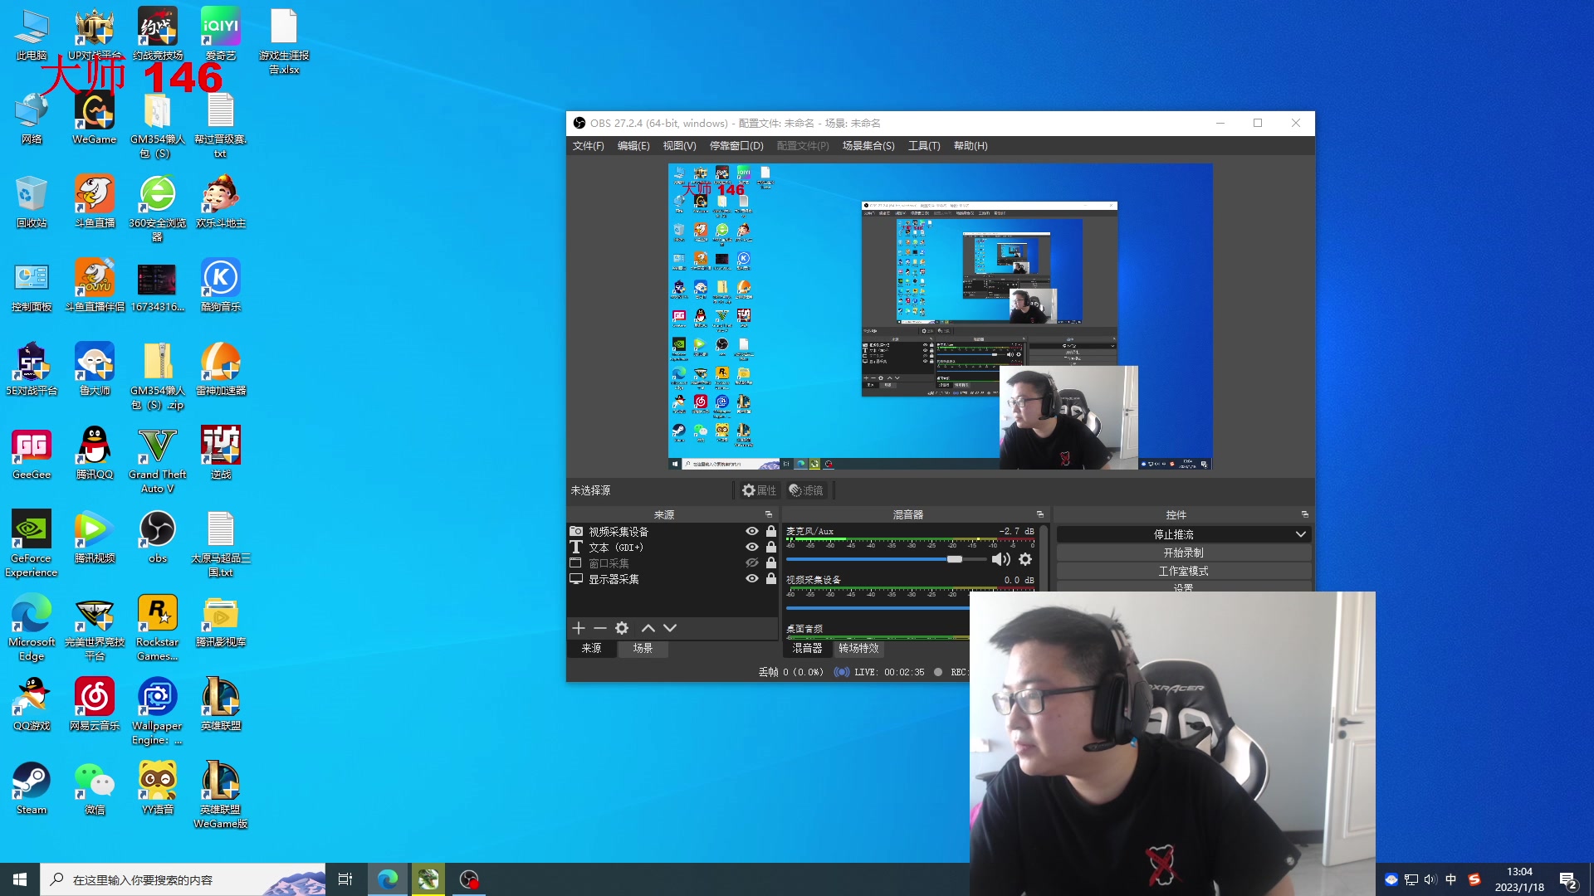Unlock the 视频采集设备 source lock
The width and height of the screenshot is (1594, 896).
tap(771, 532)
